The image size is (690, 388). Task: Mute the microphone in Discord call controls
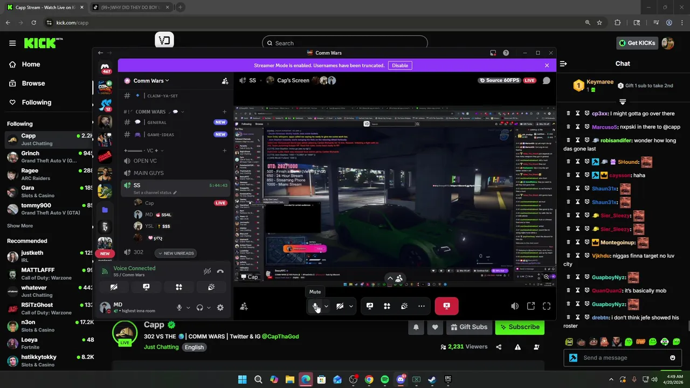[x=315, y=306]
